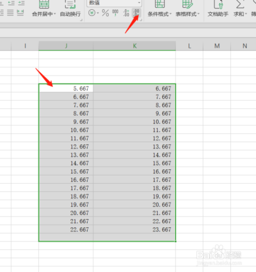Click the decrease indent icon
This screenshot has height=272, width=256.
tap(11, 3)
